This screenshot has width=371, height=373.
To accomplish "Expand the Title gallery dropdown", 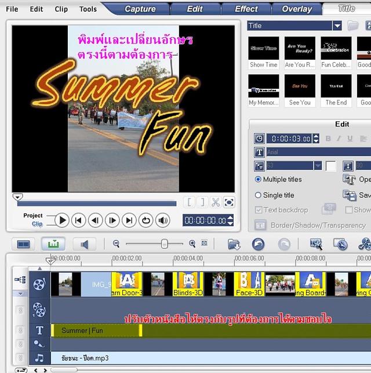I will pyautogui.click(x=337, y=26).
